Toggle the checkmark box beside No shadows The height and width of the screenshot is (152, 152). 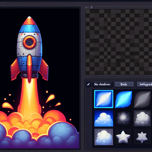[x=88, y=84]
